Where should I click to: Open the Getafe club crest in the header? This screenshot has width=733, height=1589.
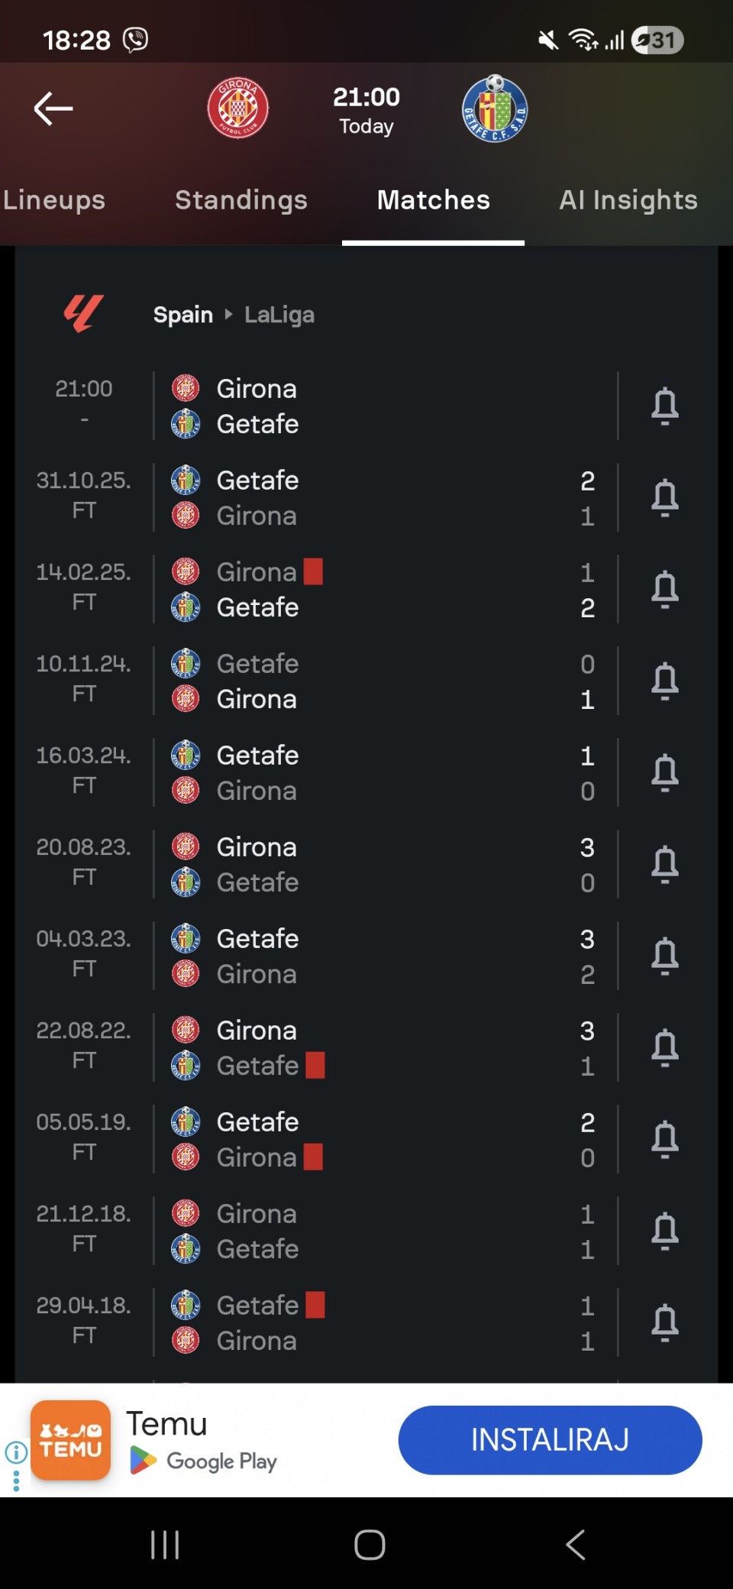click(x=495, y=108)
